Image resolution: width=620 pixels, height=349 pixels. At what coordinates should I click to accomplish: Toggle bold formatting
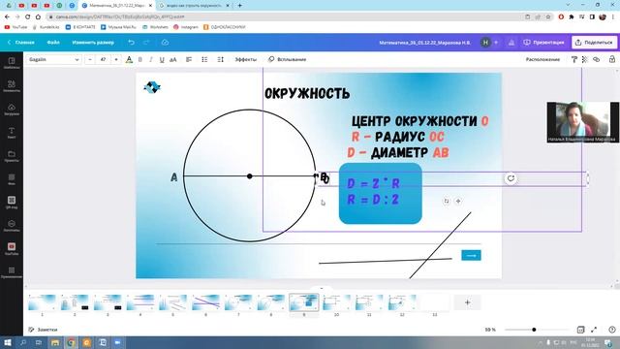pyautogui.click(x=139, y=59)
